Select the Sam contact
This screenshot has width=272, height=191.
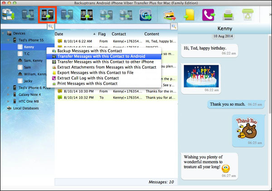(27, 67)
